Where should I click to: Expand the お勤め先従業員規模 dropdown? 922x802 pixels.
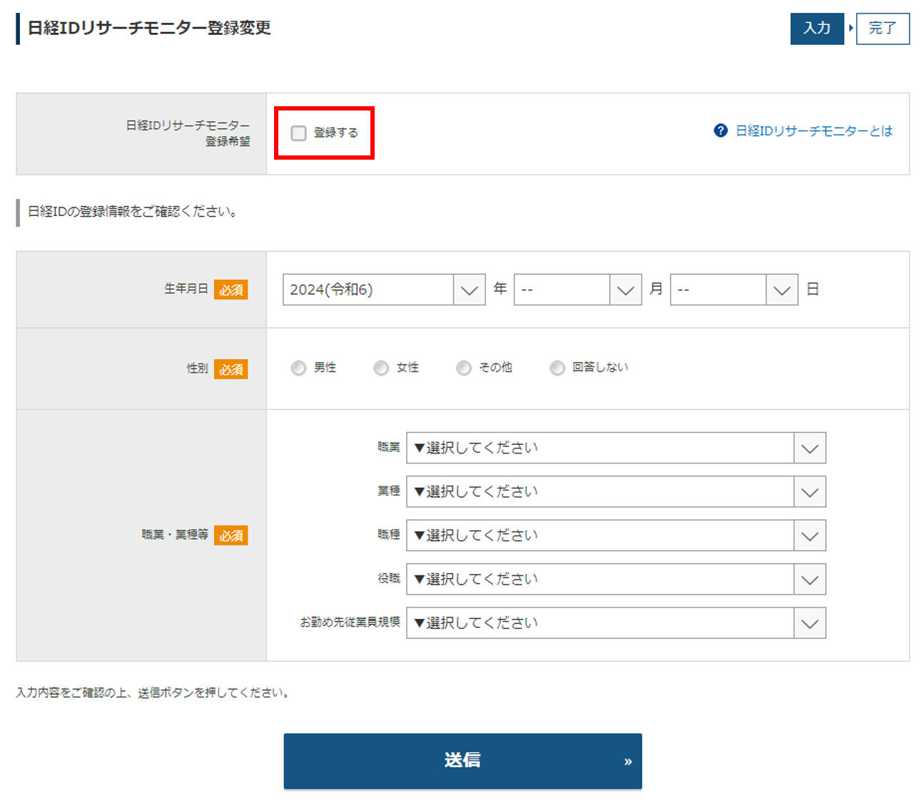616,623
